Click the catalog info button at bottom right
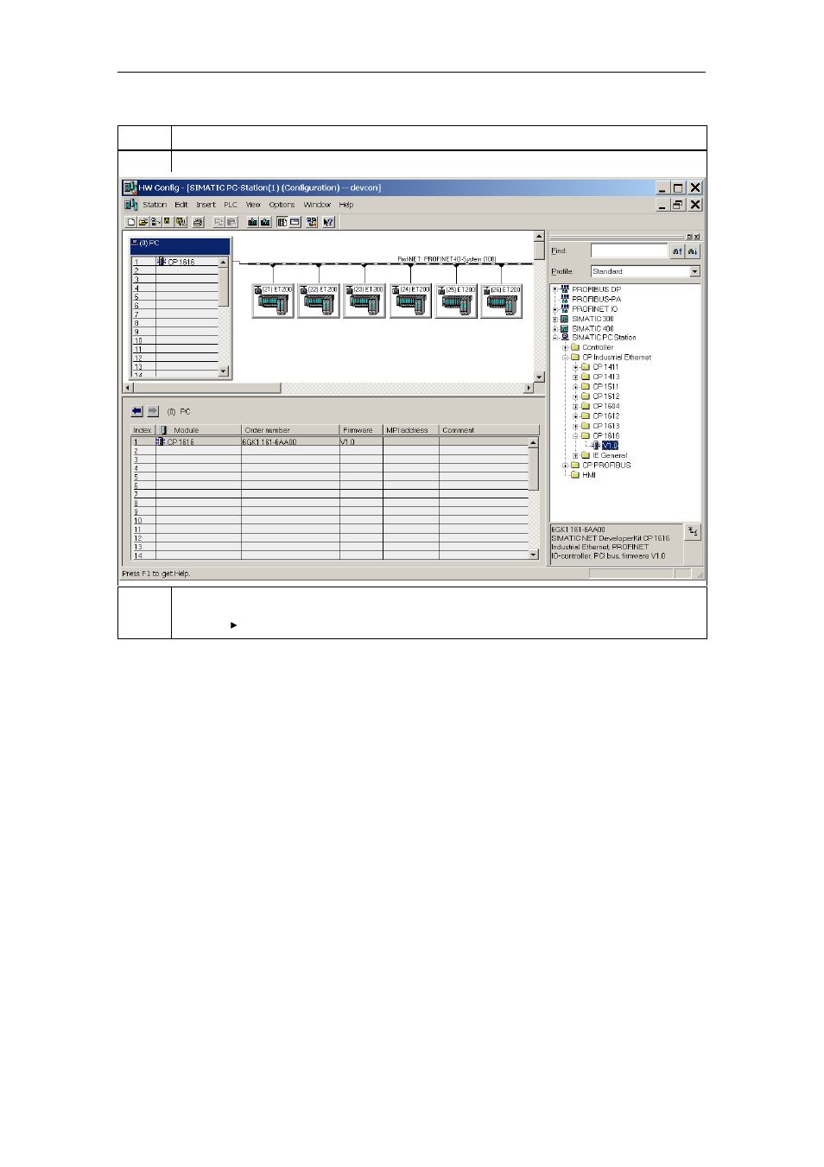The image size is (824, 1167). click(x=693, y=531)
